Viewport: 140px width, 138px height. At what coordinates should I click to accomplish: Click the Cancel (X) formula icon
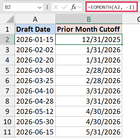(x=56, y=7)
